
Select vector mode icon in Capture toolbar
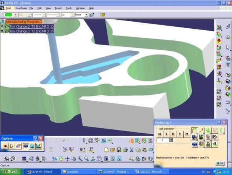click(x=38, y=146)
